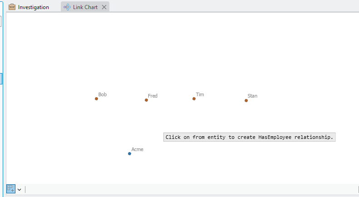Click the "Tim" text label
359x197 pixels.
coord(200,94)
